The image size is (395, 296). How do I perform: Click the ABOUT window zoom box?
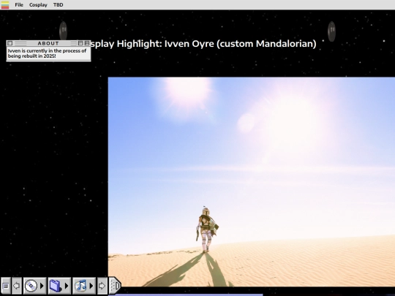point(80,43)
